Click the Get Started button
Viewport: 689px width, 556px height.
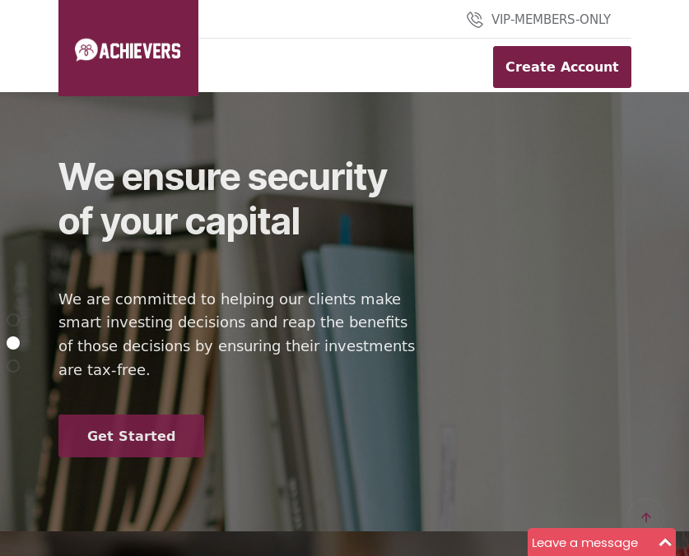pos(132,436)
